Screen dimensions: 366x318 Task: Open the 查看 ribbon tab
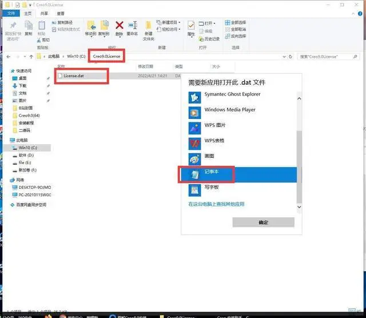point(61,13)
